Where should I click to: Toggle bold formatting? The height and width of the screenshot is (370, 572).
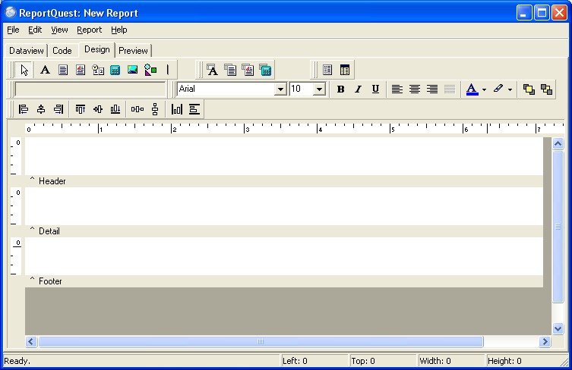(341, 89)
